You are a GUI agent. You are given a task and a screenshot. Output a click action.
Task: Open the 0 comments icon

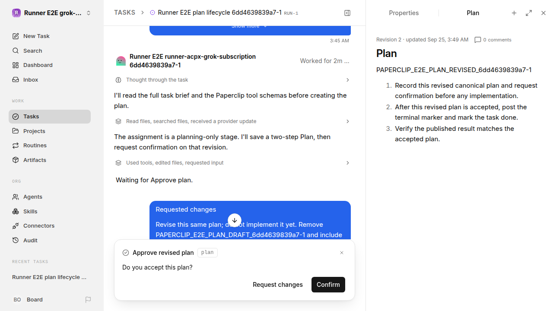coord(478,40)
